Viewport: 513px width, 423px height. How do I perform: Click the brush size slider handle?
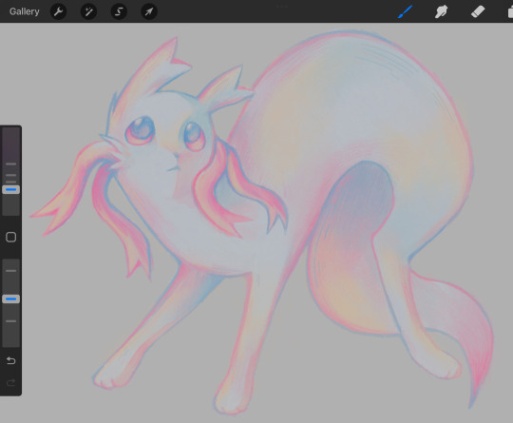pos(10,189)
